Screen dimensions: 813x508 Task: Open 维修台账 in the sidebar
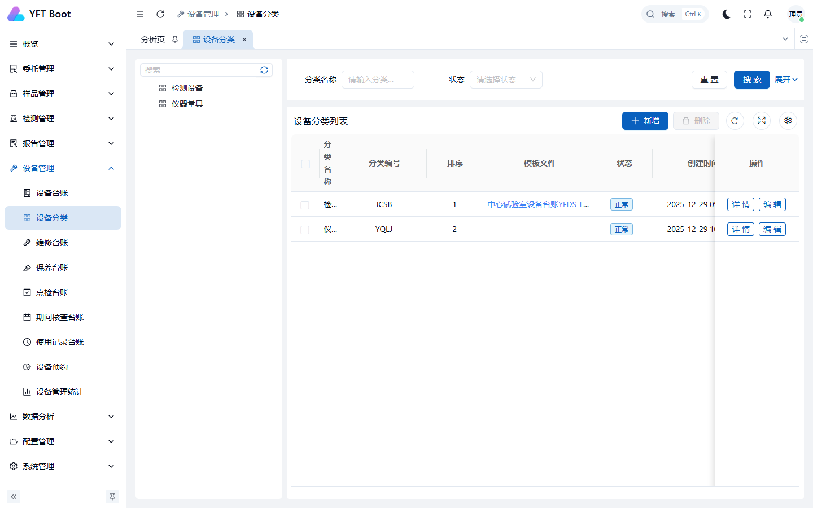pyautogui.click(x=63, y=243)
